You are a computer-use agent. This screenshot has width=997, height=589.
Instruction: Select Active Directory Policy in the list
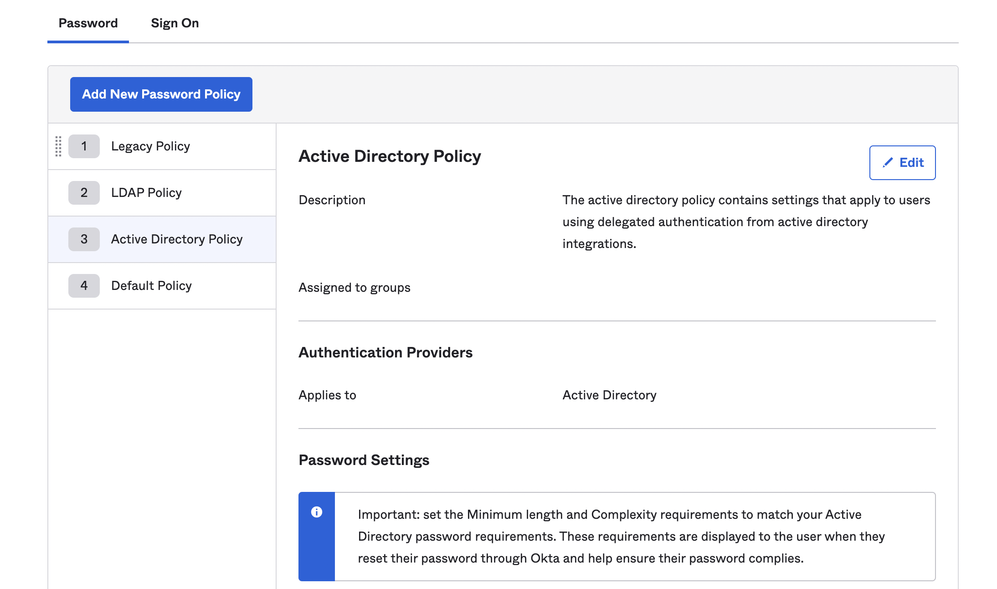coord(177,239)
